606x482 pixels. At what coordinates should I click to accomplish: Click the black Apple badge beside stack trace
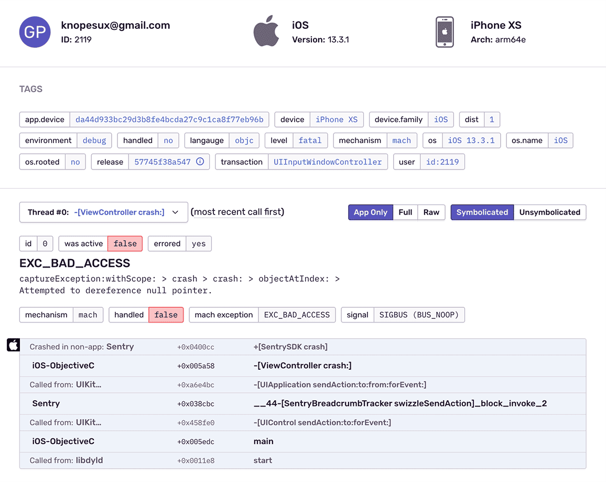tap(13, 345)
